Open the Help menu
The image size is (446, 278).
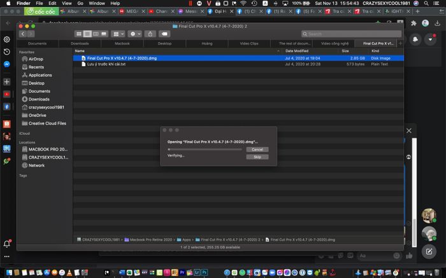115,3
